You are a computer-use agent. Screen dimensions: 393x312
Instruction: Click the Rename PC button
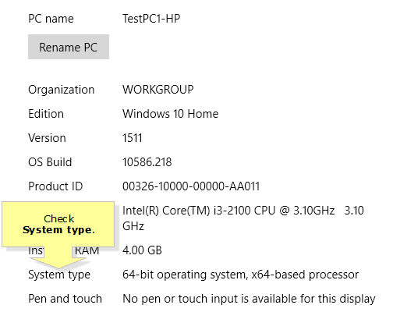[x=69, y=47]
